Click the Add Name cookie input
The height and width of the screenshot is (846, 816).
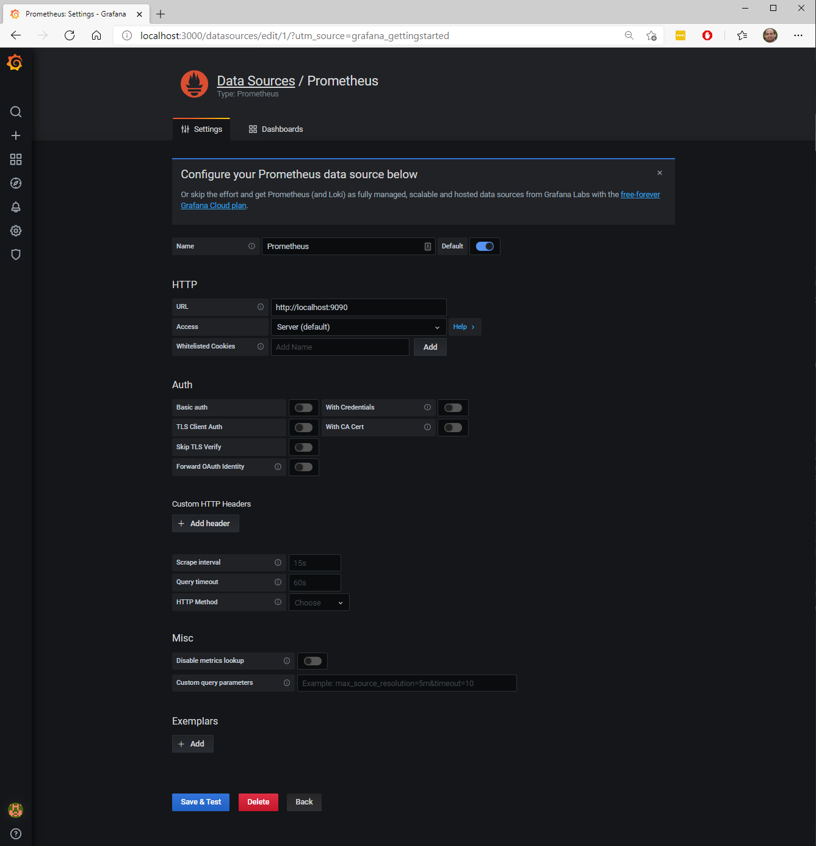pyautogui.click(x=340, y=347)
